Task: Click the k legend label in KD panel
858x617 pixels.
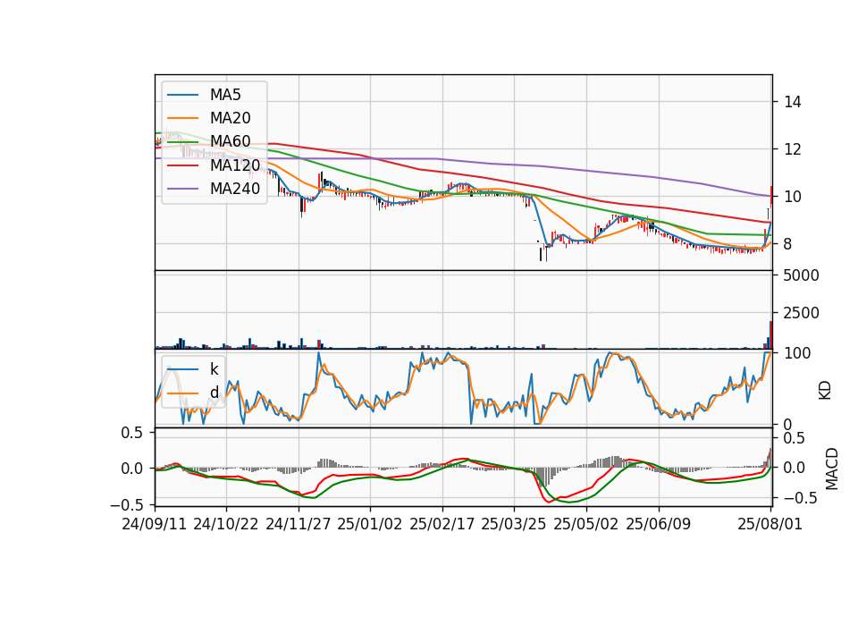Action: tap(214, 369)
